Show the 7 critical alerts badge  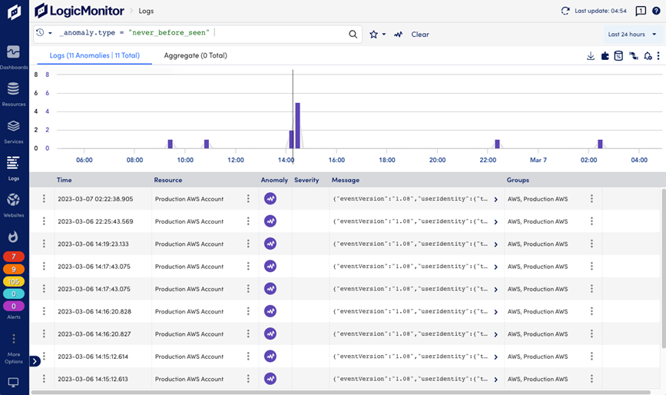click(14, 257)
